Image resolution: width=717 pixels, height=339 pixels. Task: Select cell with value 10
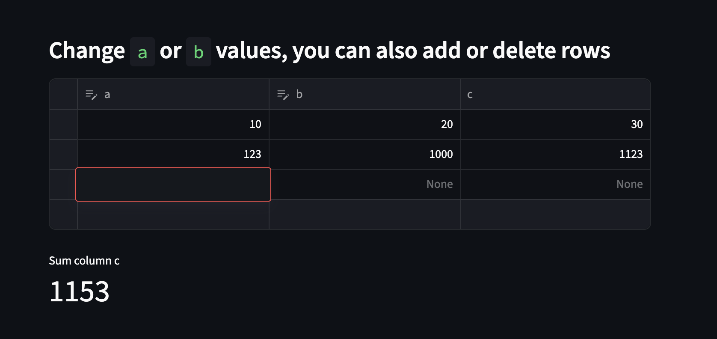[173, 125]
